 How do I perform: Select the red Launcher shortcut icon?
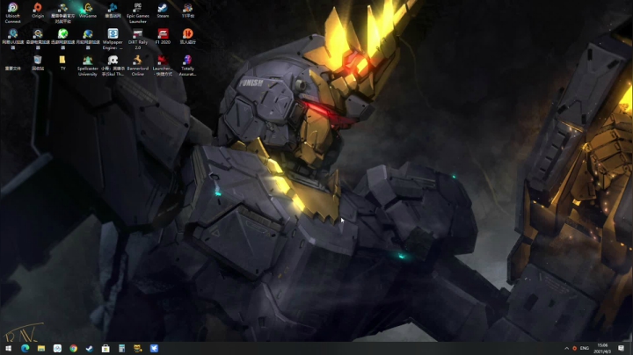[163, 65]
